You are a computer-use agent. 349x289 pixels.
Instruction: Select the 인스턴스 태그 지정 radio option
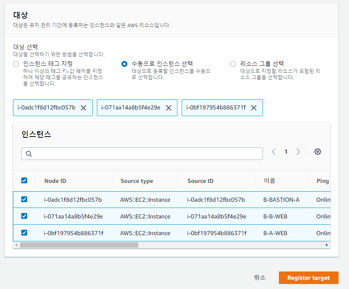(x=16, y=64)
